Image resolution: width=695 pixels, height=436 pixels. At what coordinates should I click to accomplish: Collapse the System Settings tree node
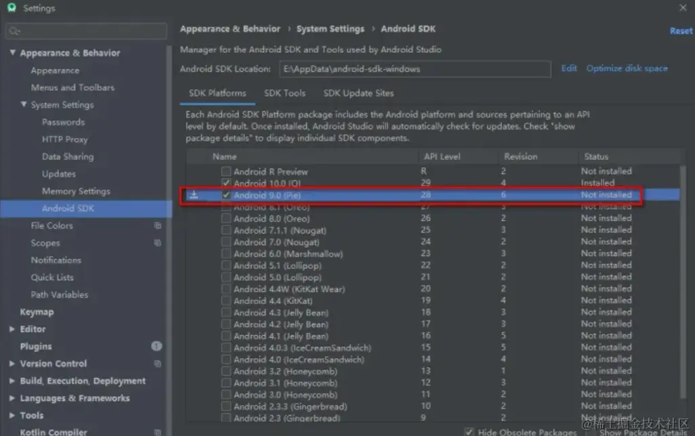(24, 104)
